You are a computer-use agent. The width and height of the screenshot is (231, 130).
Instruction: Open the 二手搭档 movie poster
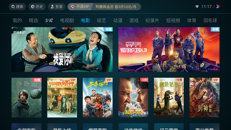pyautogui.click(x=98, y=98)
